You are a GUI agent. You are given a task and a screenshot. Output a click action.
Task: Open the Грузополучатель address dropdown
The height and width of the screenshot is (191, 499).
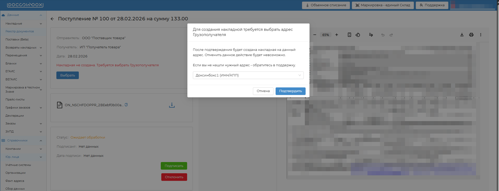[x=248, y=75]
